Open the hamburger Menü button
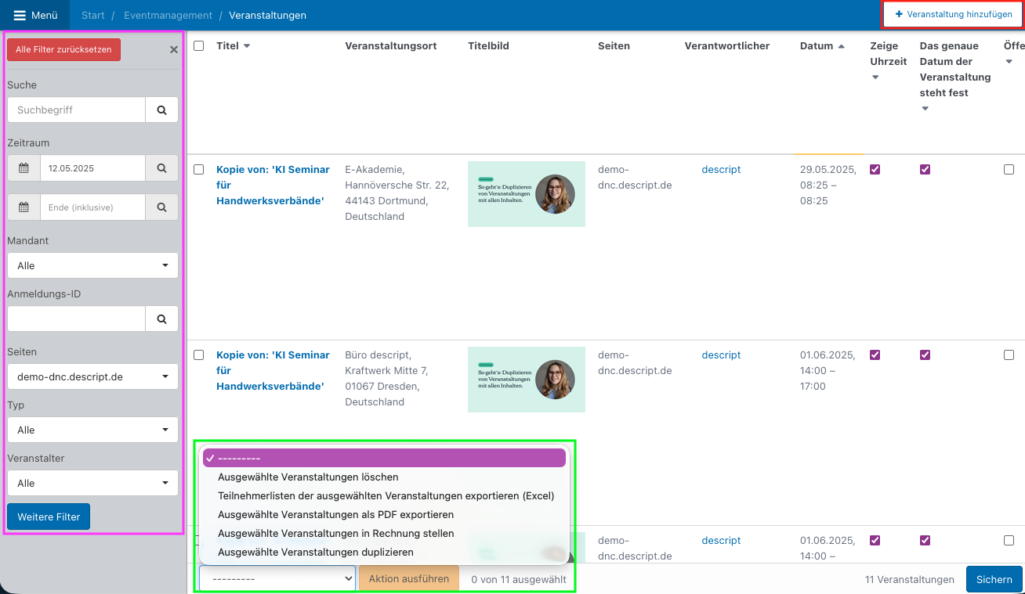The width and height of the screenshot is (1025, 594). (35, 15)
